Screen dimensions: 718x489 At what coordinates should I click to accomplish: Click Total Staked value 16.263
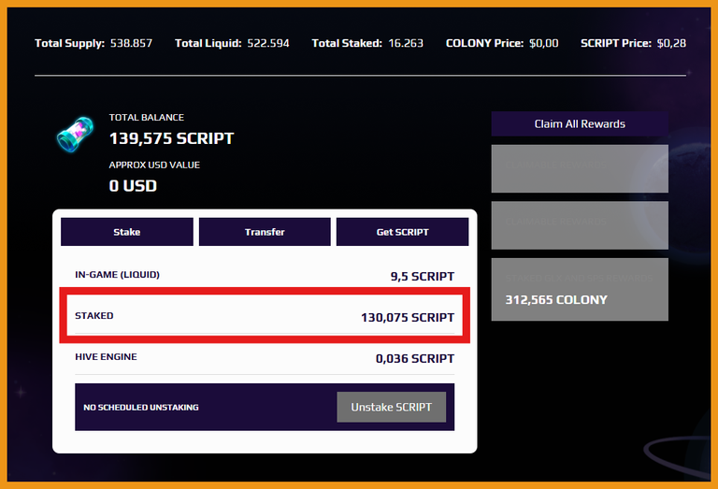coord(406,43)
